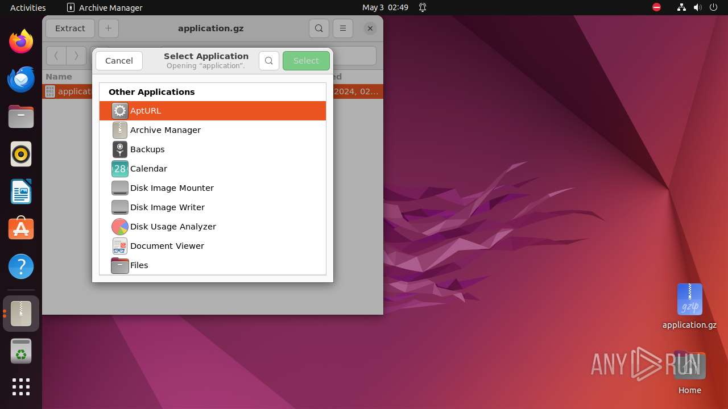The width and height of the screenshot is (728, 409).
Task: Click the Name column header
Action: pos(59,77)
